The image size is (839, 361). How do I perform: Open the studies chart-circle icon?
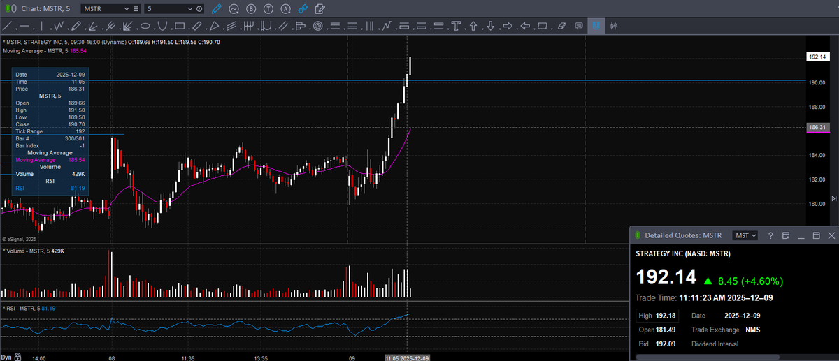tap(234, 8)
